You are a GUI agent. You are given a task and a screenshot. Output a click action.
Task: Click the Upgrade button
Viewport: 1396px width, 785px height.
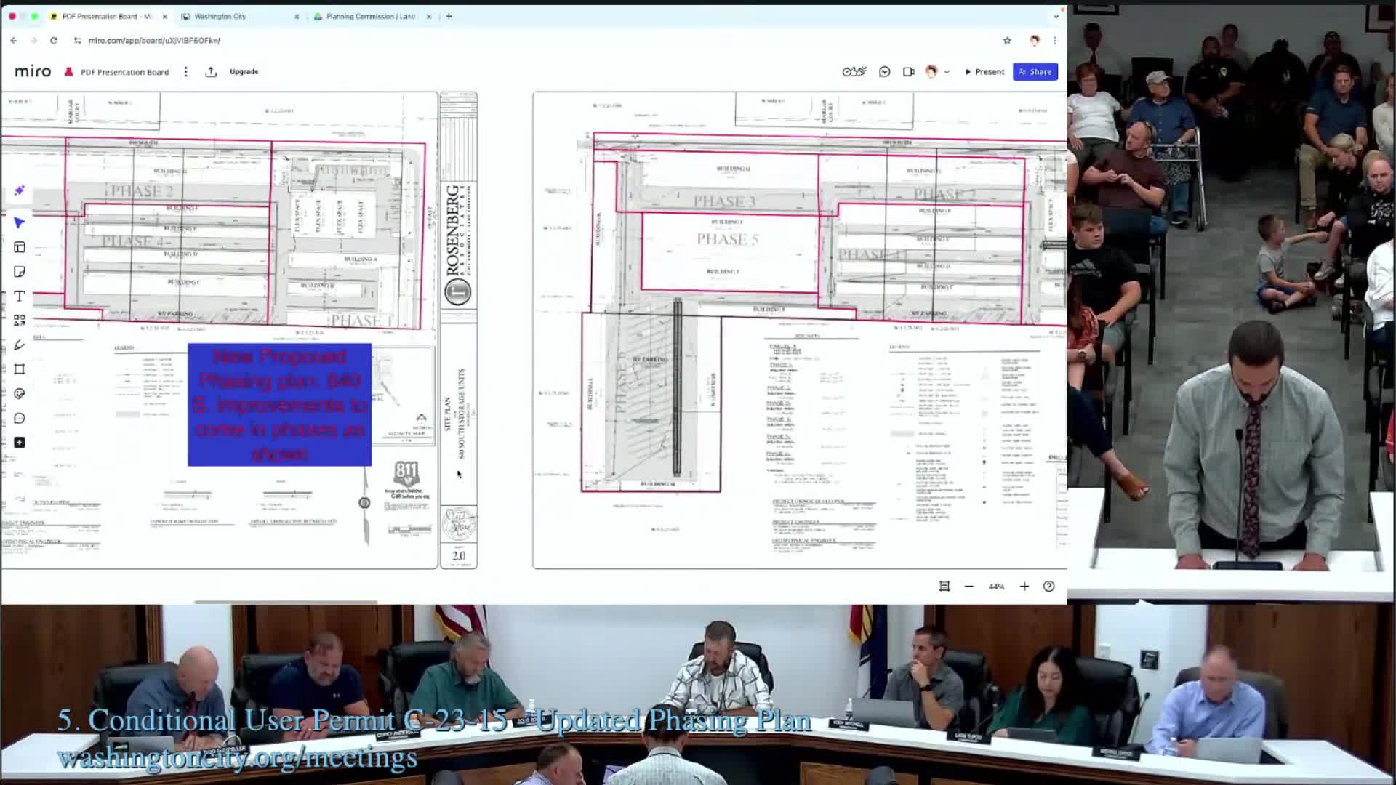point(243,71)
